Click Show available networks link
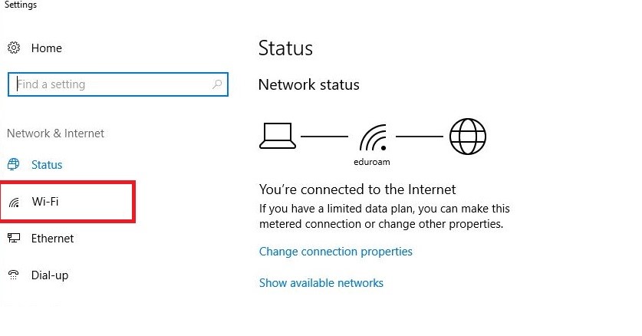 (x=321, y=283)
